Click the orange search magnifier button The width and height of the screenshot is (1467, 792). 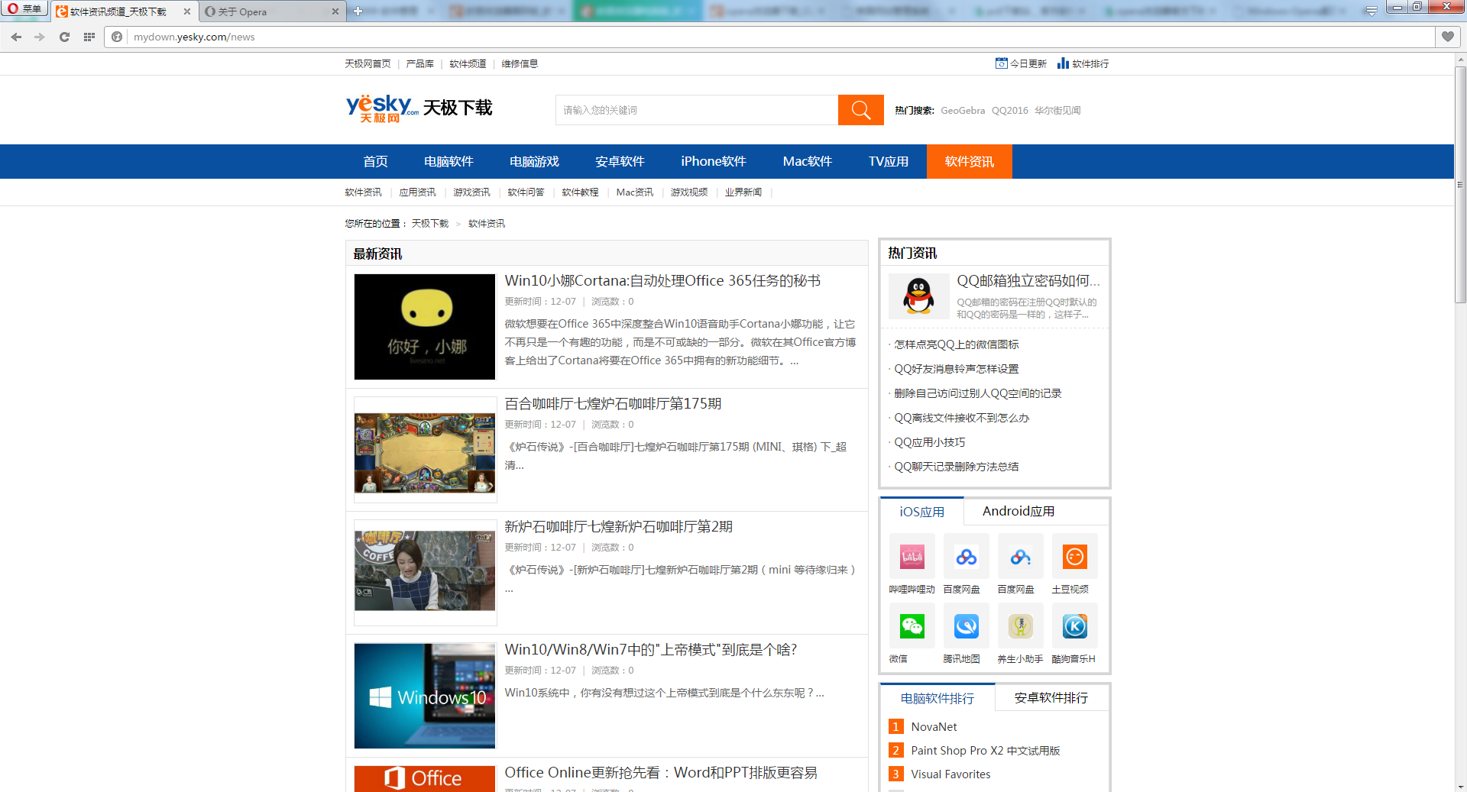[x=860, y=110]
